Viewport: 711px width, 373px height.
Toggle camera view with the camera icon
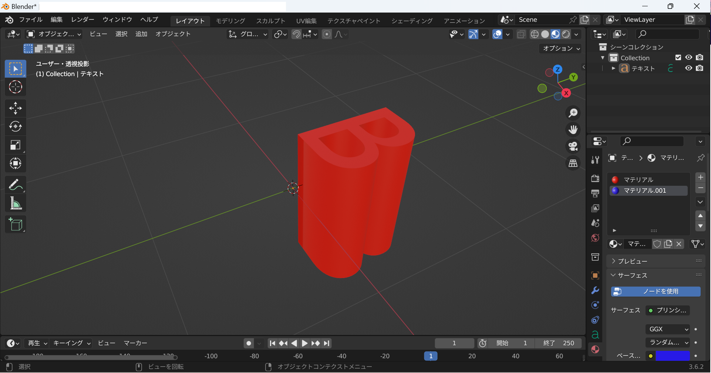point(573,146)
